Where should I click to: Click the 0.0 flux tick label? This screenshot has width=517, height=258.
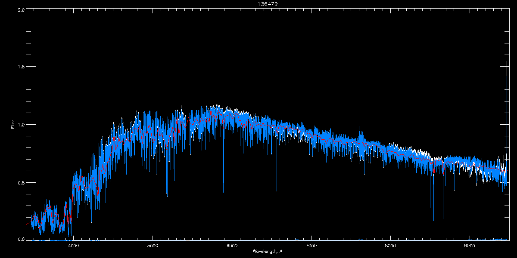tap(21, 239)
